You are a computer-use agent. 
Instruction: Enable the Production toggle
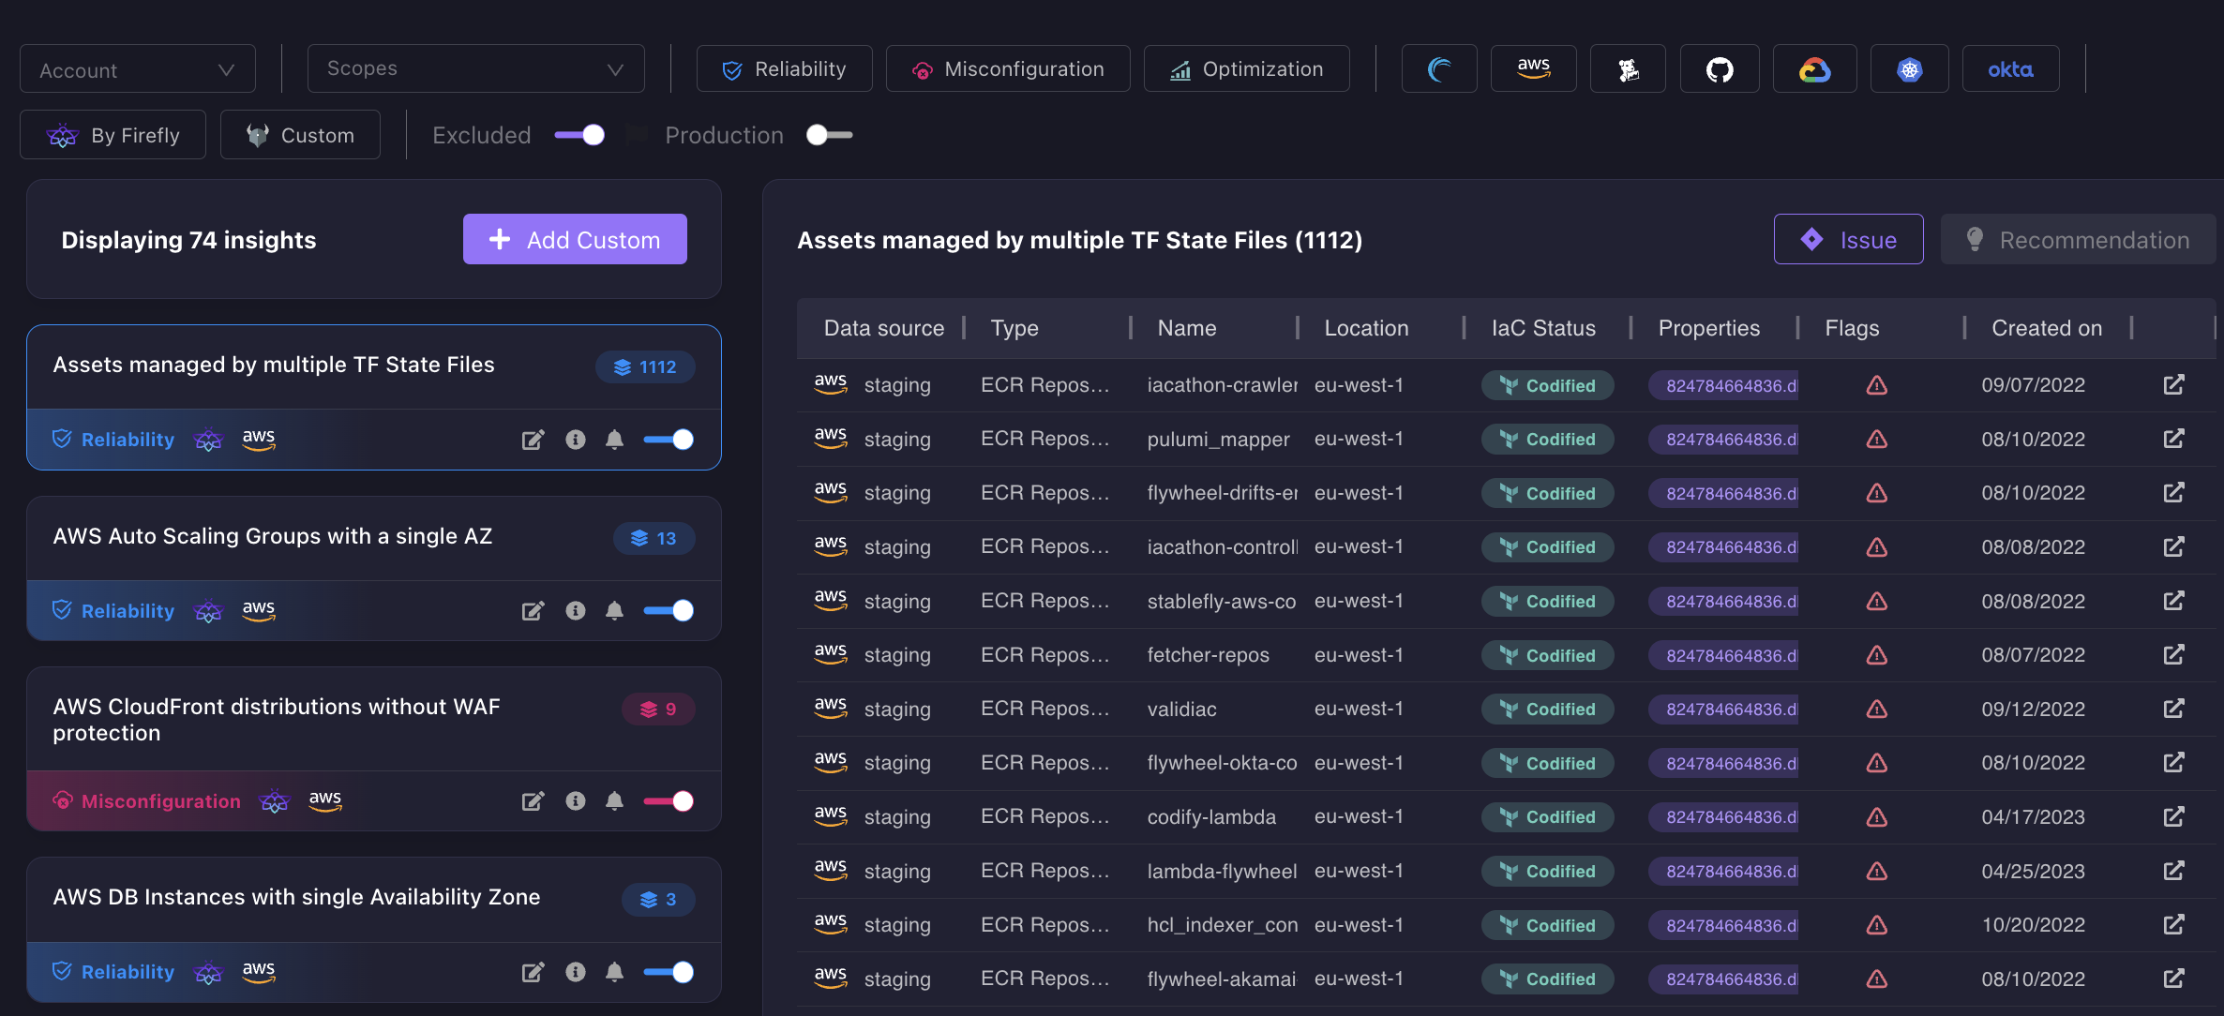pos(829,135)
